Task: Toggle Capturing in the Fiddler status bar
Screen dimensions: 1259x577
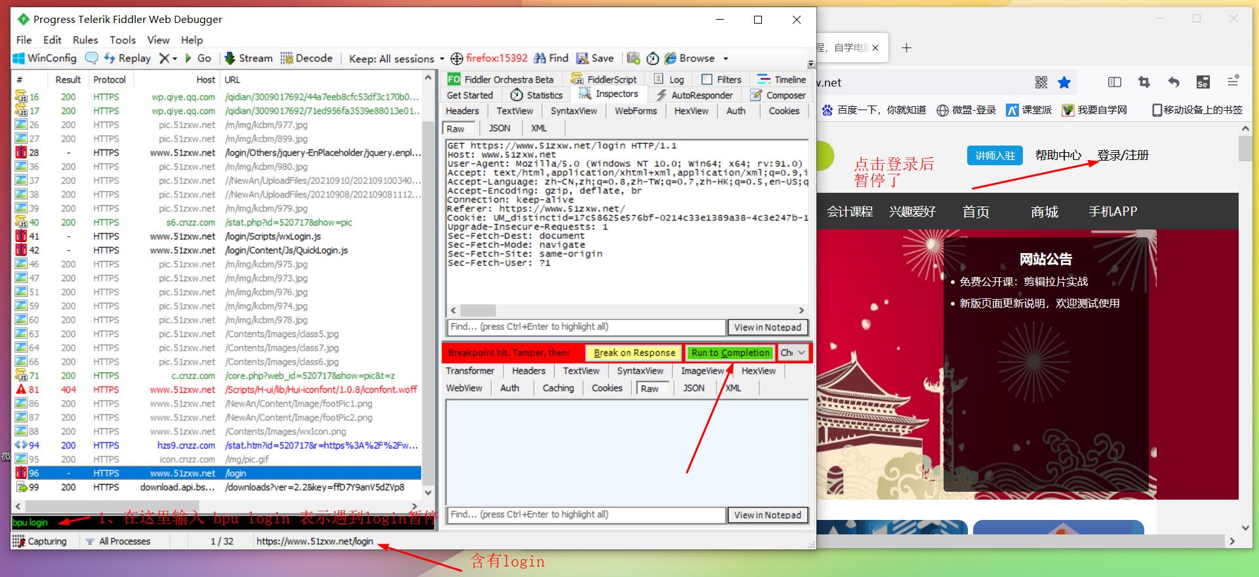Action: pyautogui.click(x=40, y=541)
